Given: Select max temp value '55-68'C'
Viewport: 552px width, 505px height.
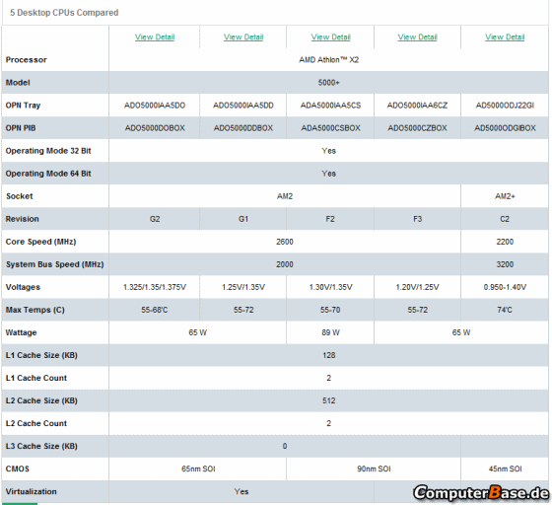Looking at the screenshot, I should tap(155, 310).
